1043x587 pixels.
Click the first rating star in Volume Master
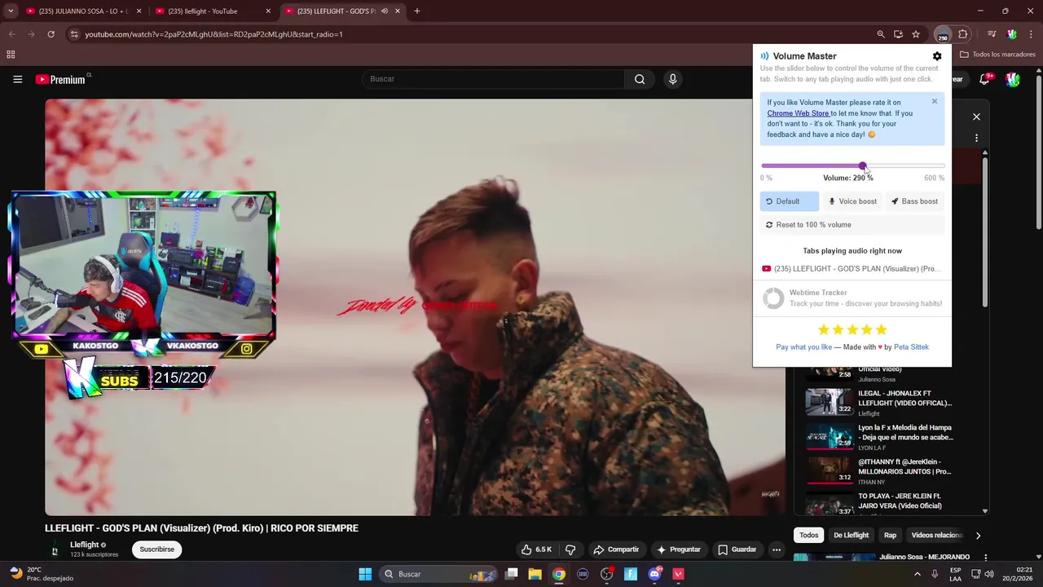(x=823, y=329)
